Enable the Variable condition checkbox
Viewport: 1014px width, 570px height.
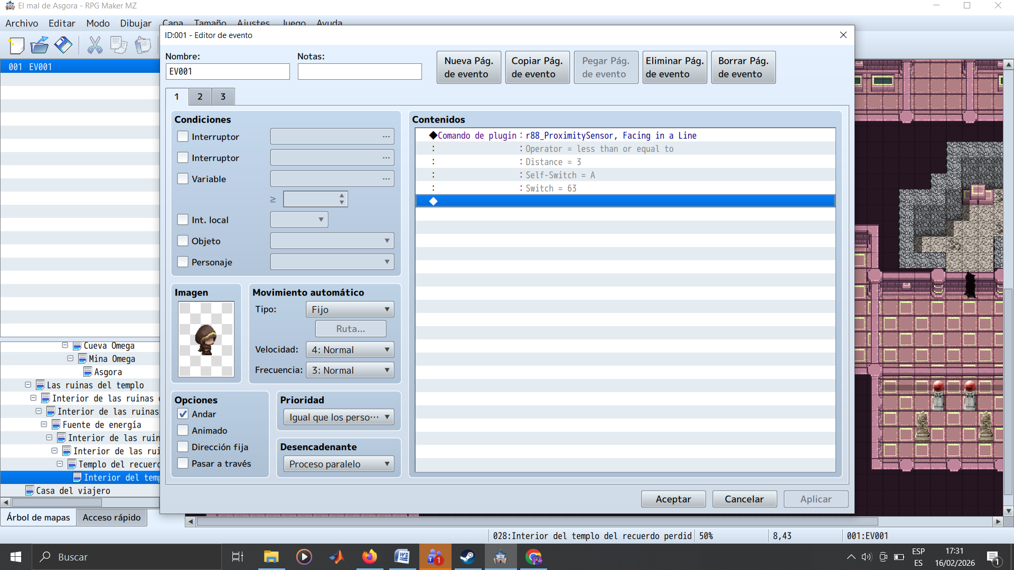click(183, 179)
